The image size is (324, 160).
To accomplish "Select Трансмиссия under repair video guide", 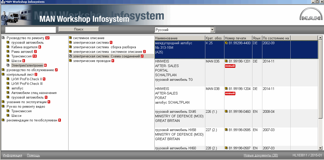I will pos(21,111).
